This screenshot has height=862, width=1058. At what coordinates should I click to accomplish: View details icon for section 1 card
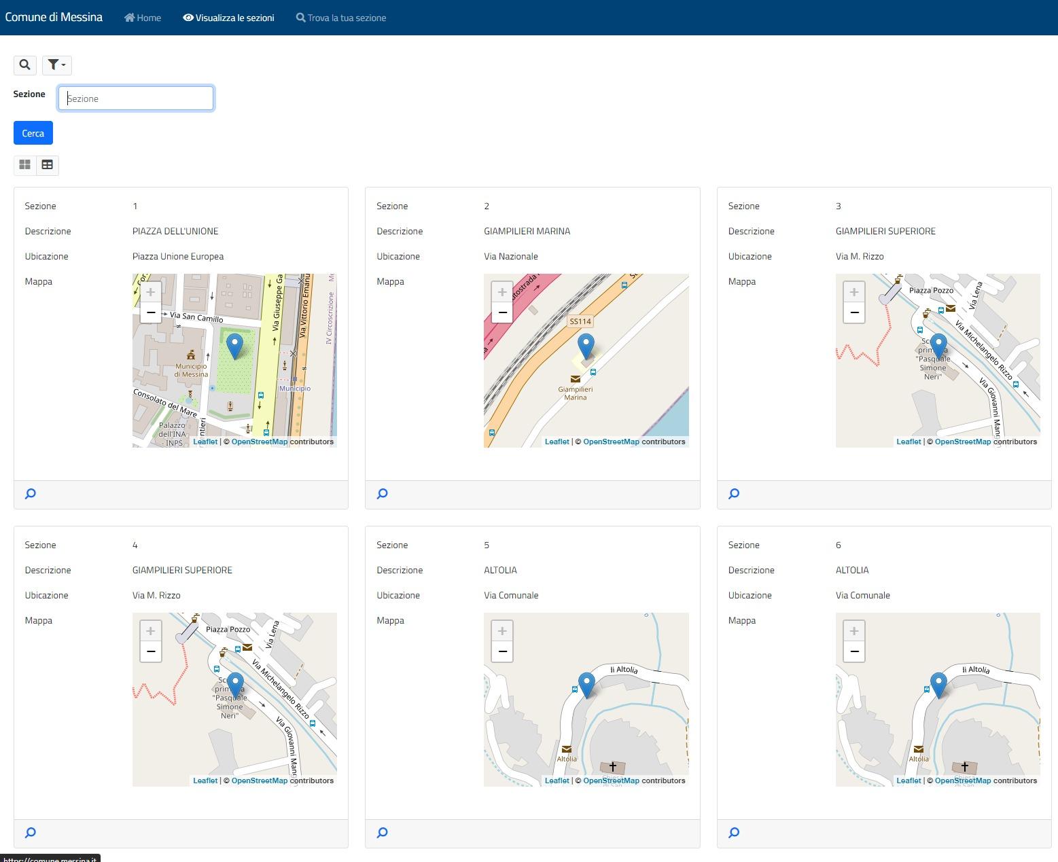(x=31, y=494)
